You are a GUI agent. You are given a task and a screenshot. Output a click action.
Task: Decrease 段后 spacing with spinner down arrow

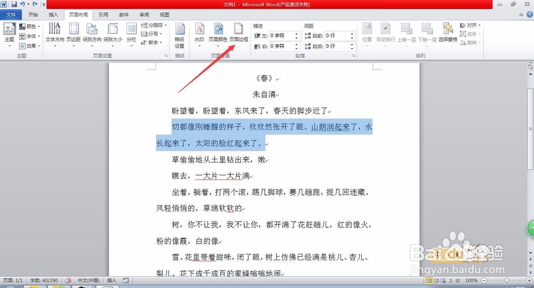(352, 48)
